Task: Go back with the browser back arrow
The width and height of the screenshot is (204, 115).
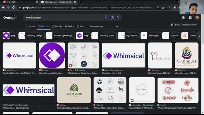Action: click(3, 8)
